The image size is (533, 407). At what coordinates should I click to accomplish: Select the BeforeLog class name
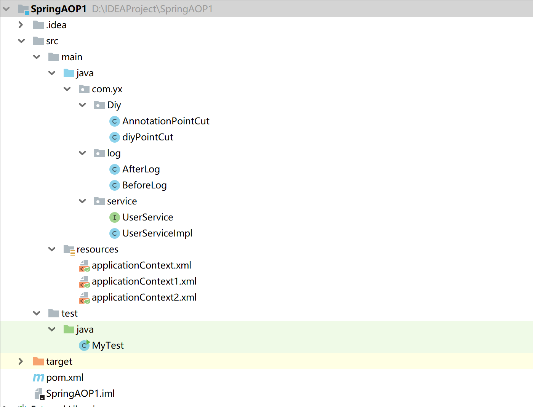(x=144, y=185)
